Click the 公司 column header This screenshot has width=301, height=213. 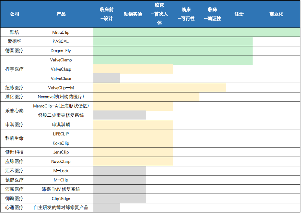(15, 14)
